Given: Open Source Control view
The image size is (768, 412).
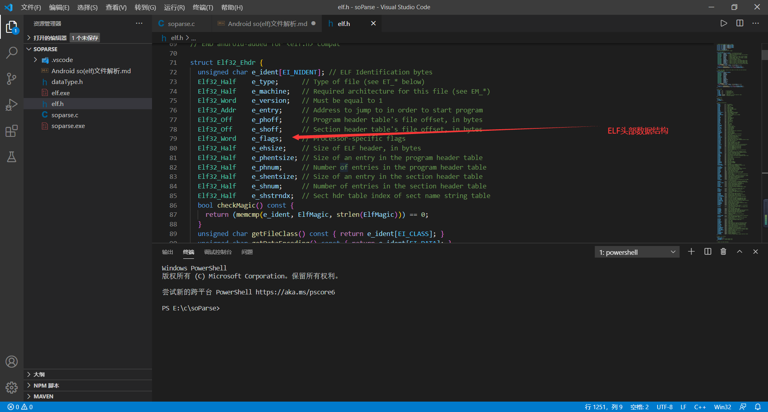Looking at the screenshot, I should (x=12, y=78).
